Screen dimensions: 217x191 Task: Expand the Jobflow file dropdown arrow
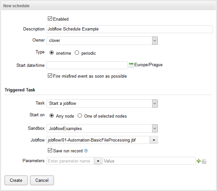(154, 140)
